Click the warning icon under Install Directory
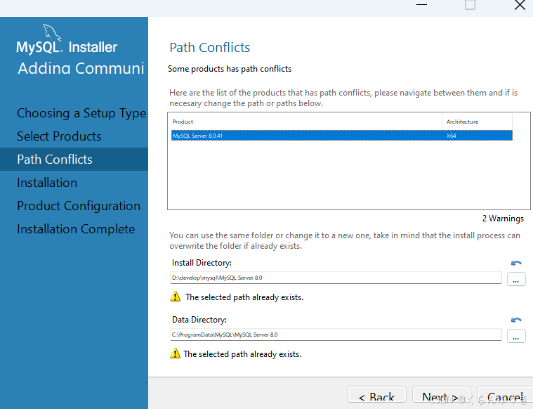The width and height of the screenshot is (533, 409). [x=175, y=297]
